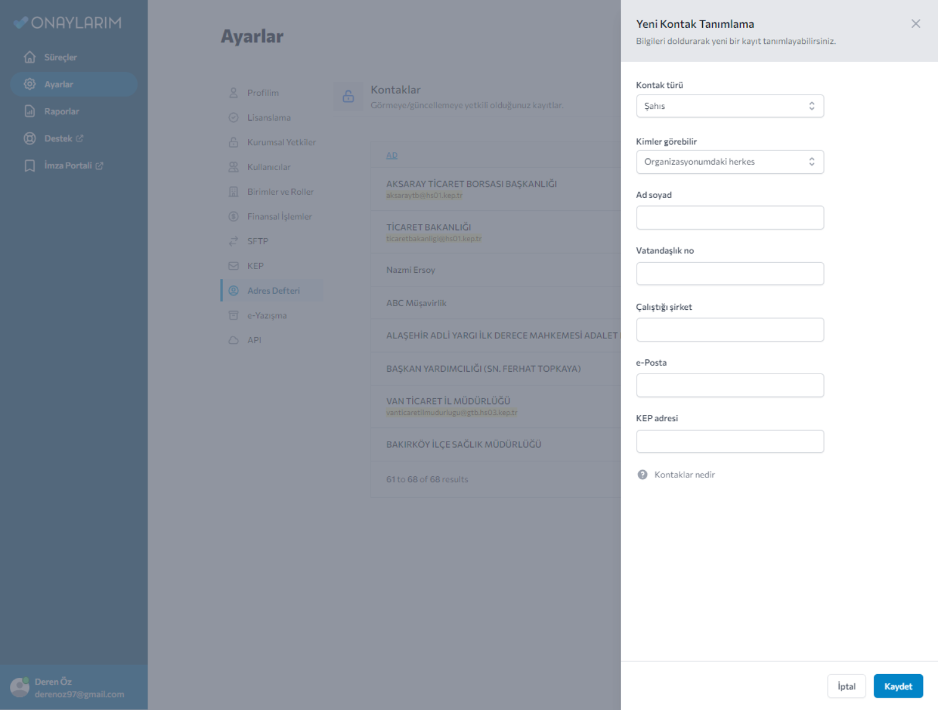Open the Adres Defteri settings section
The height and width of the screenshot is (710, 938).
273,291
